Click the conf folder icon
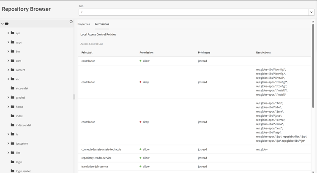Screen dimensions: 317x173 [13, 60]
